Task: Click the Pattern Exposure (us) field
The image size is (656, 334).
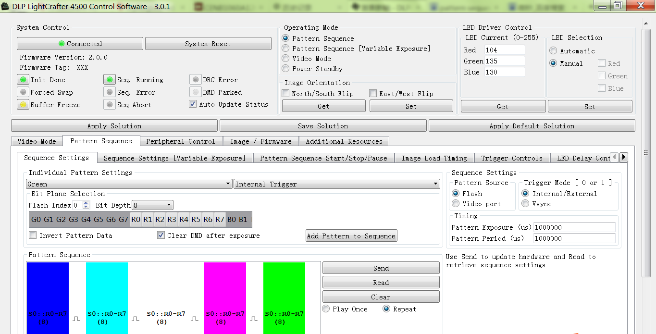Action: (574, 227)
